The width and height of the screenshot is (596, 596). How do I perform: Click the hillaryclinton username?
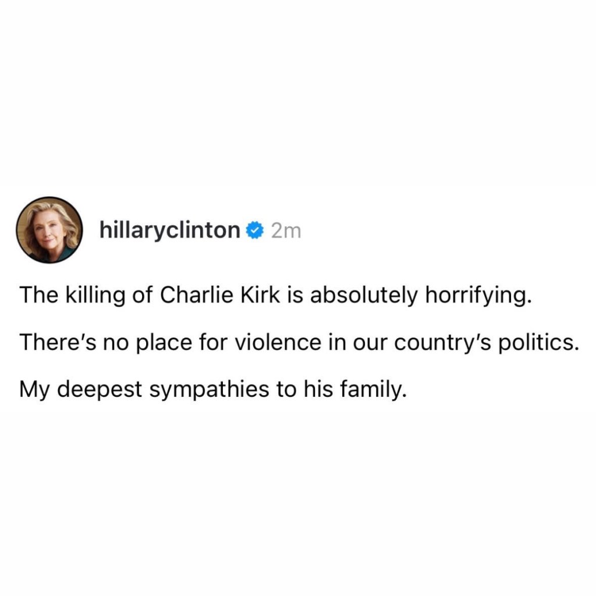[169, 231]
